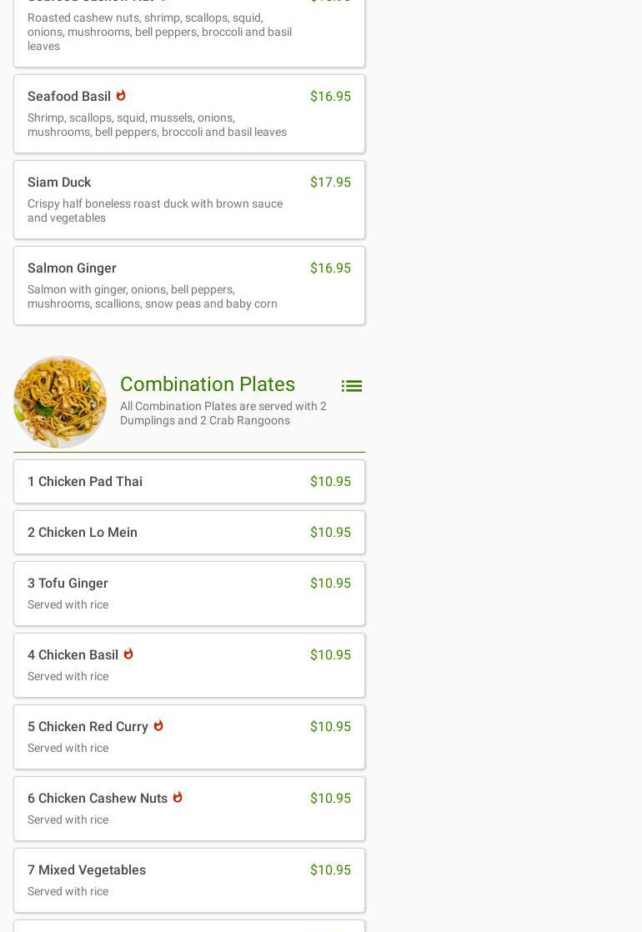Image resolution: width=642 pixels, height=932 pixels.
Task: Click the $16.95 price of Seafood Basil
Action: pyautogui.click(x=330, y=97)
